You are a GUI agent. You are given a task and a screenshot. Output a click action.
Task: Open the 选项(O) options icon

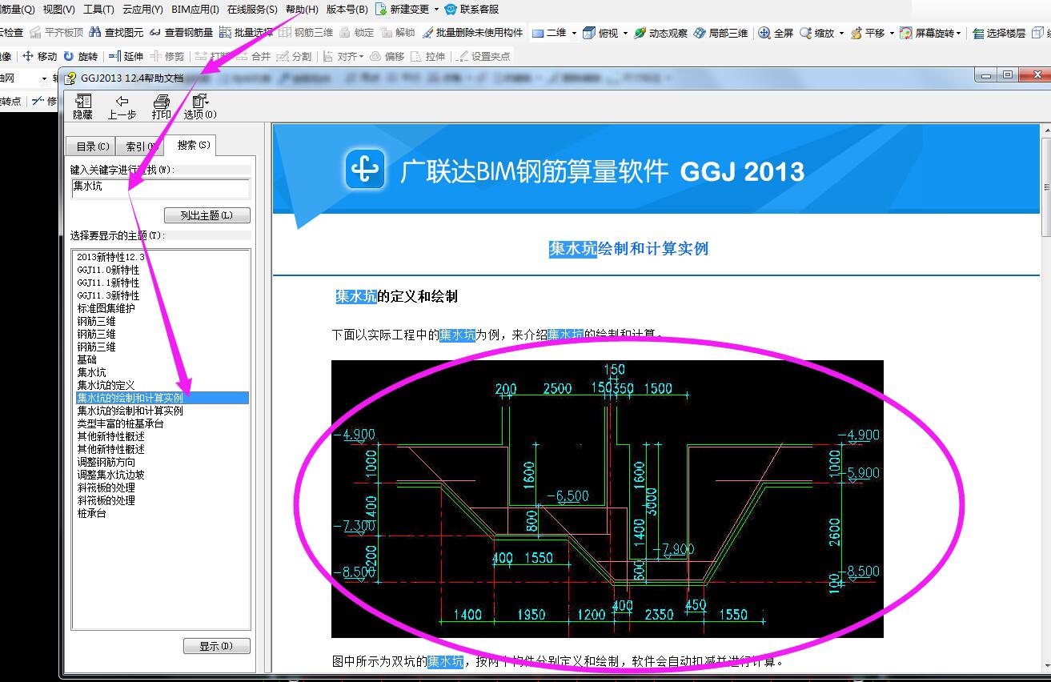coord(200,106)
